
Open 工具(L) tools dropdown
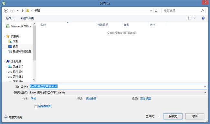(x=153, y=116)
